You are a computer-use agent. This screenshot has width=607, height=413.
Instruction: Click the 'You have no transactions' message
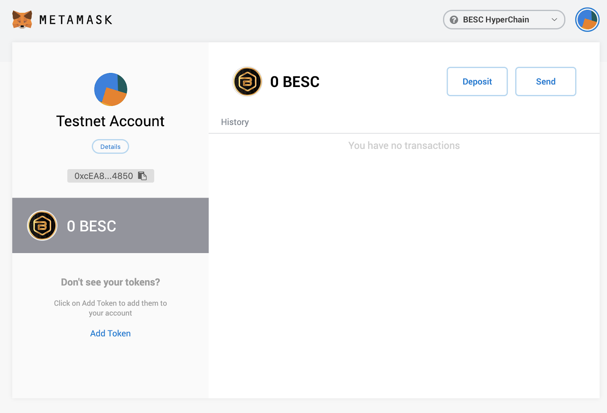pos(404,146)
